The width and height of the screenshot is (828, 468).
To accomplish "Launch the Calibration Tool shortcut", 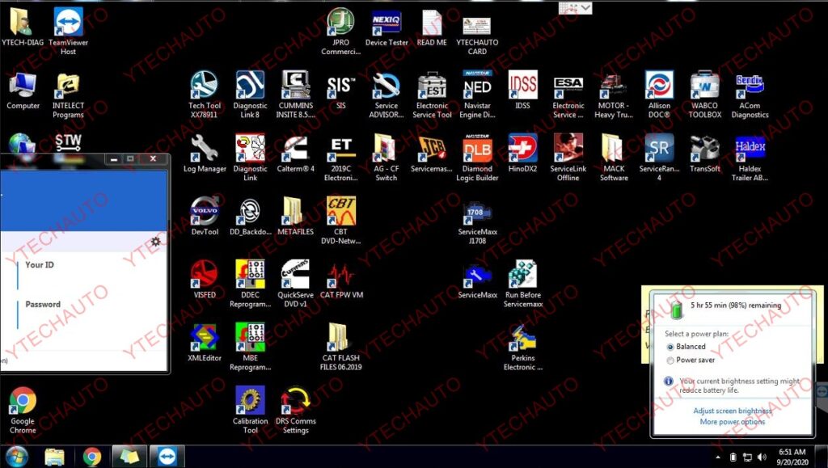I will (251, 410).
